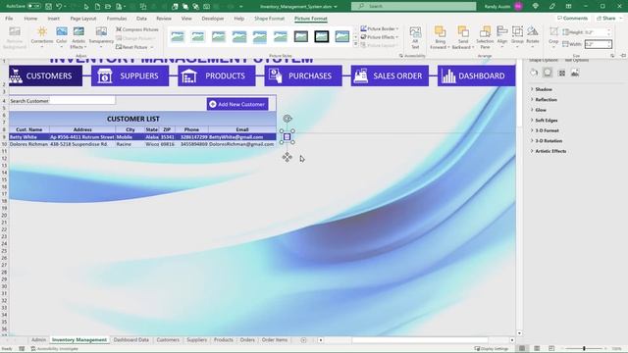Viewport: 628px width, 353px height.
Task: Open the Picture Border dropdown
Action: coord(380,28)
